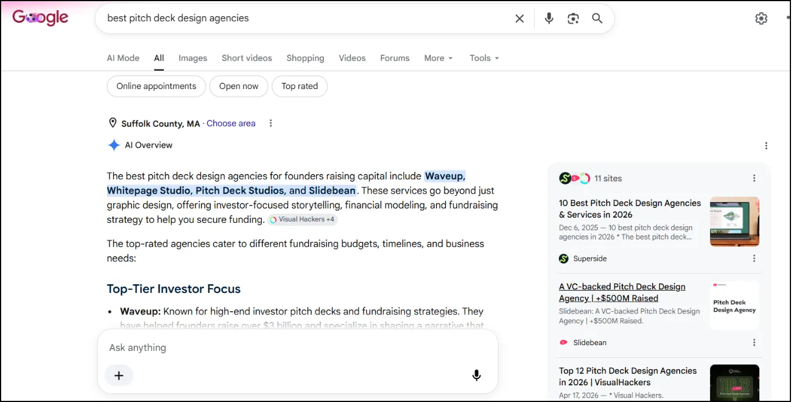
Task: Open the Visual Hackers +4 source chip
Action: [x=303, y=219]
